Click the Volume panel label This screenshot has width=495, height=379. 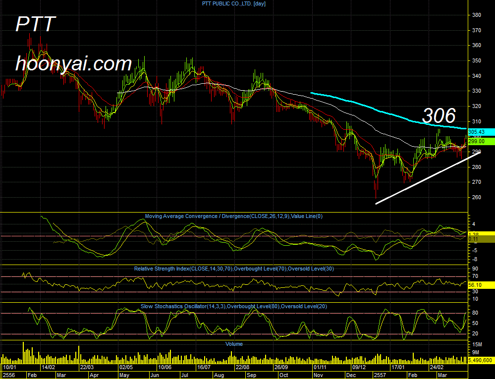(x=234, y=344)
